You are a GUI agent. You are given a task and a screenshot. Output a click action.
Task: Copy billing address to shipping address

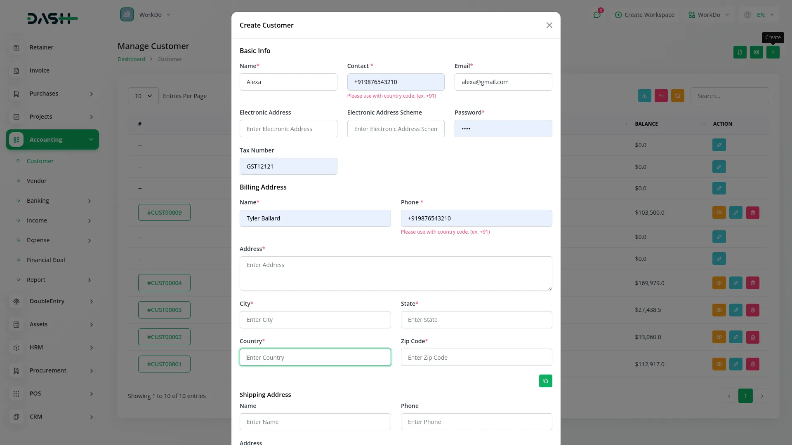point(545,381)
